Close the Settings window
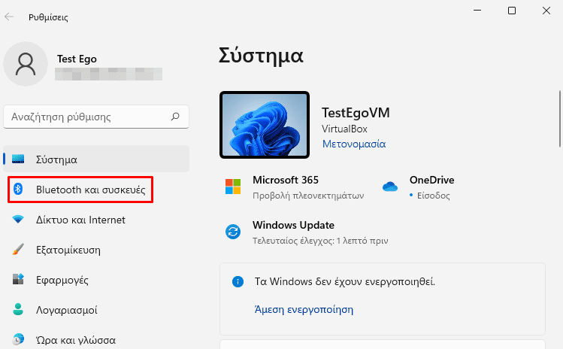This screenshot has width=563, height=349. point(546,11)
